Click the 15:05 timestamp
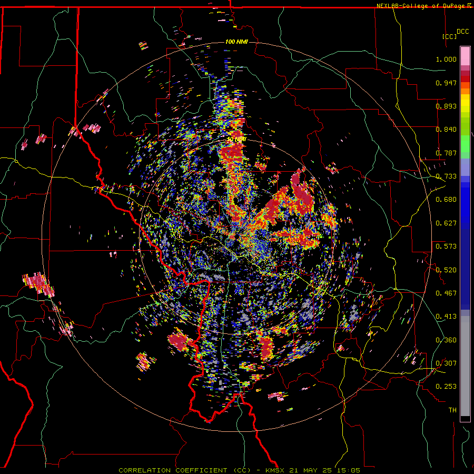 pyautogui.click(x=350, y=470)
